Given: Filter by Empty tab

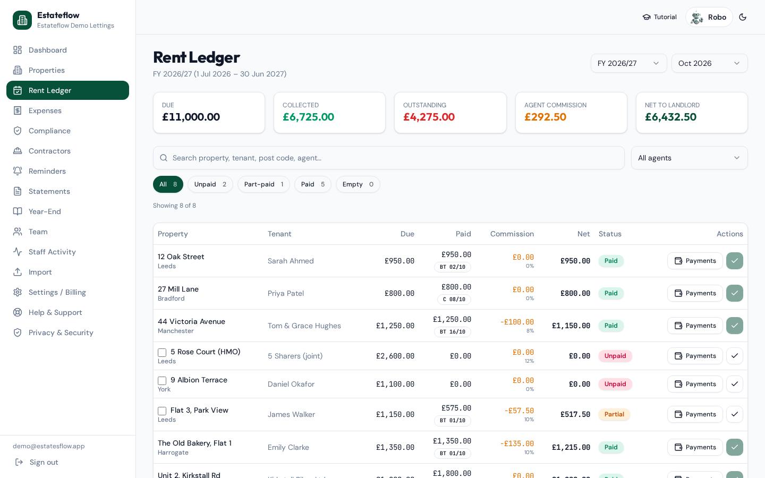Looking at the screenshot, I should click(x=358, y=184).
